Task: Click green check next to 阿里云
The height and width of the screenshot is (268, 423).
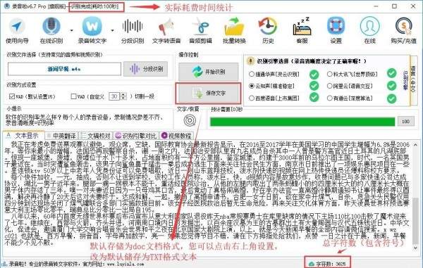Action: pos(392,86)
